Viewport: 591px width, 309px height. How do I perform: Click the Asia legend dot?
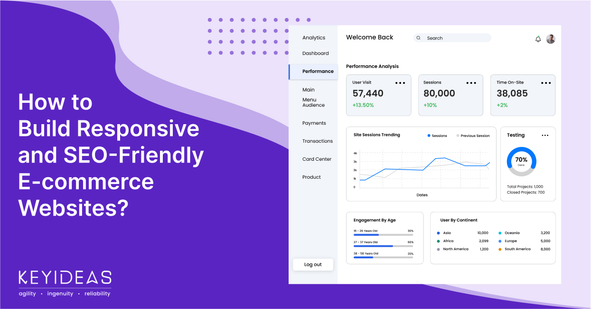point(439,233)
